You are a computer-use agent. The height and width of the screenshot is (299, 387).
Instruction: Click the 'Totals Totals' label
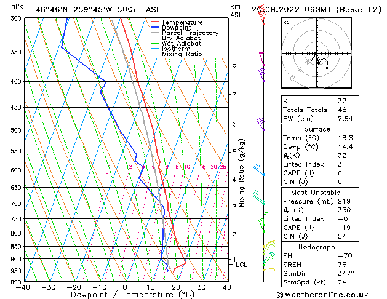click(305, 110)
